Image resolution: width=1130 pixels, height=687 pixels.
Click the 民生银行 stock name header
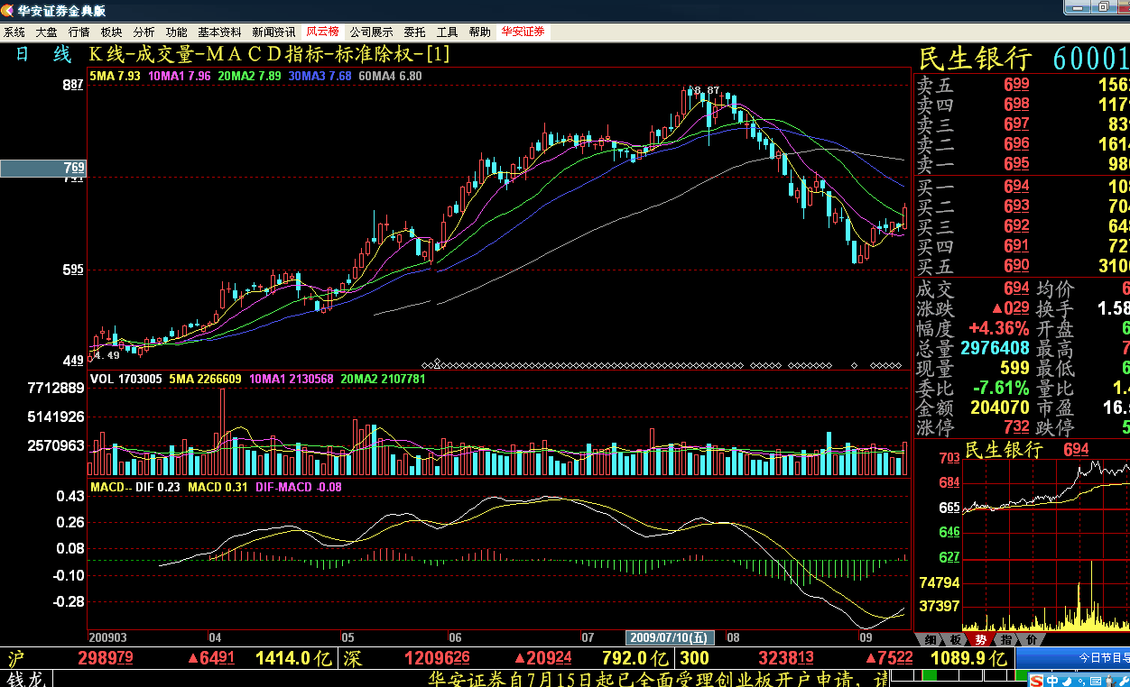click(x=976, y=60)
